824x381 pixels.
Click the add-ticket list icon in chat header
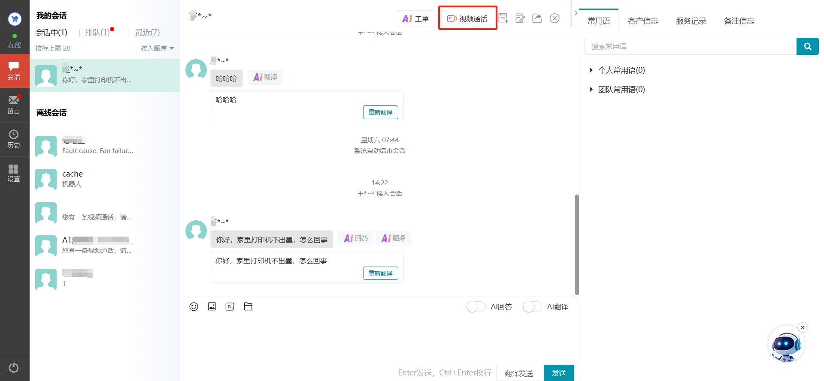tap(503, 18)
